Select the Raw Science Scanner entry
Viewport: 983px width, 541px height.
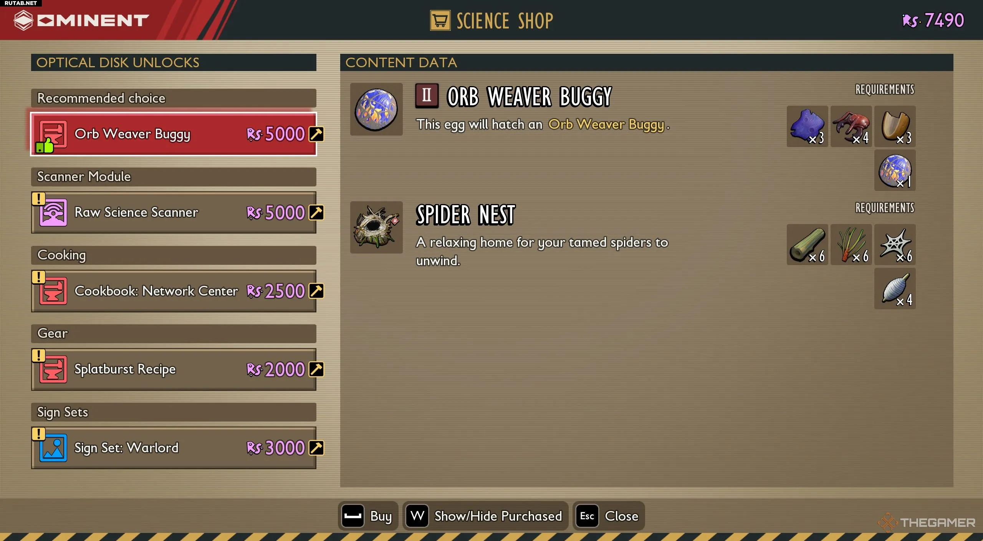tap(174, 212)
